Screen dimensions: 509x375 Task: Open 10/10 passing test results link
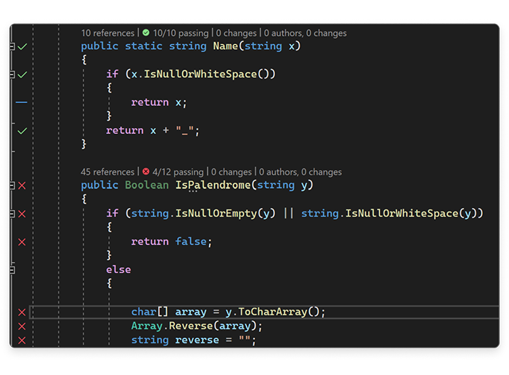[x=181, y=33]
